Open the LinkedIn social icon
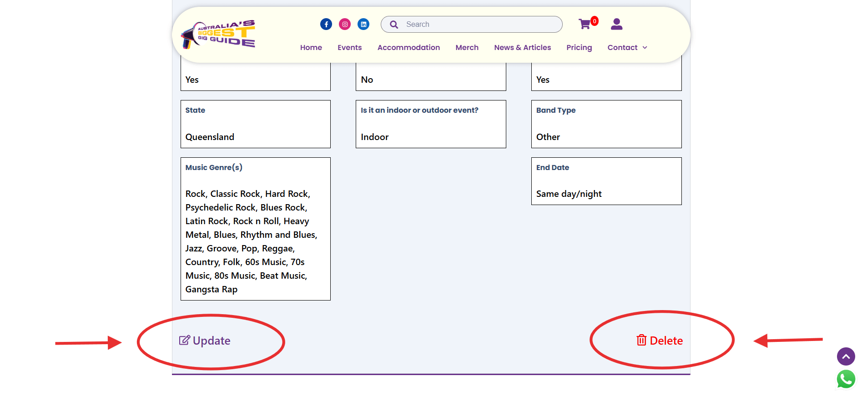 363,24
